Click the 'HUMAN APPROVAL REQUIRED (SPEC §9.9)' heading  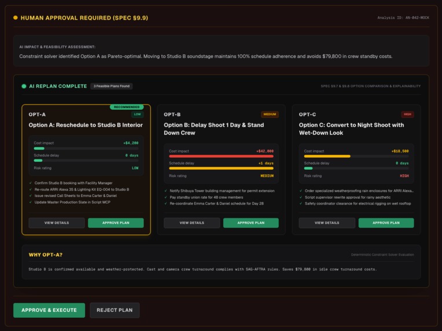84,18
